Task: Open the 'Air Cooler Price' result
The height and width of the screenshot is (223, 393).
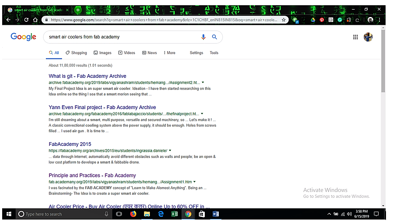Action: pos(129,206)
